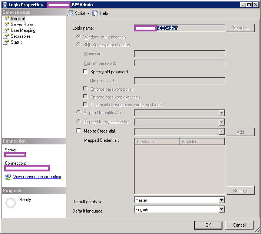Click the "Default database:" label

coord(88,202)
